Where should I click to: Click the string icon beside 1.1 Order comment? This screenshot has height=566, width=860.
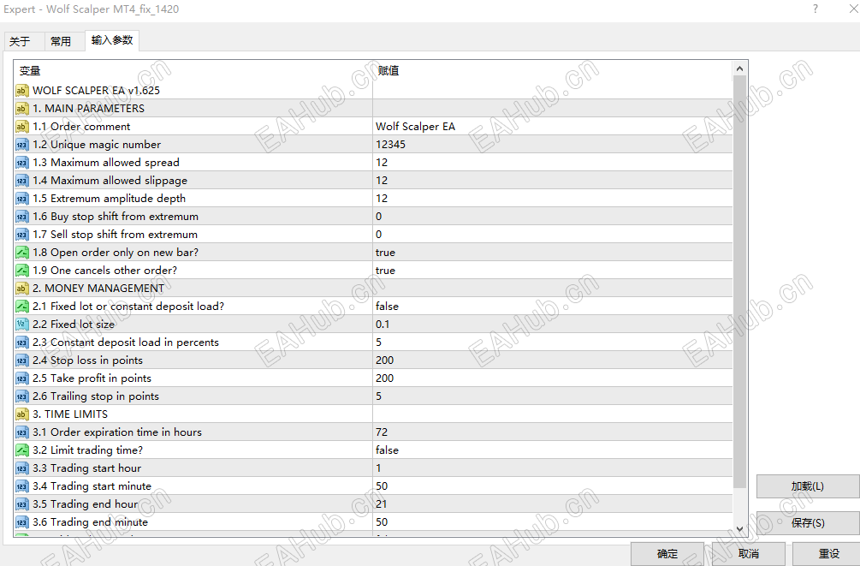tap(22, 127)
